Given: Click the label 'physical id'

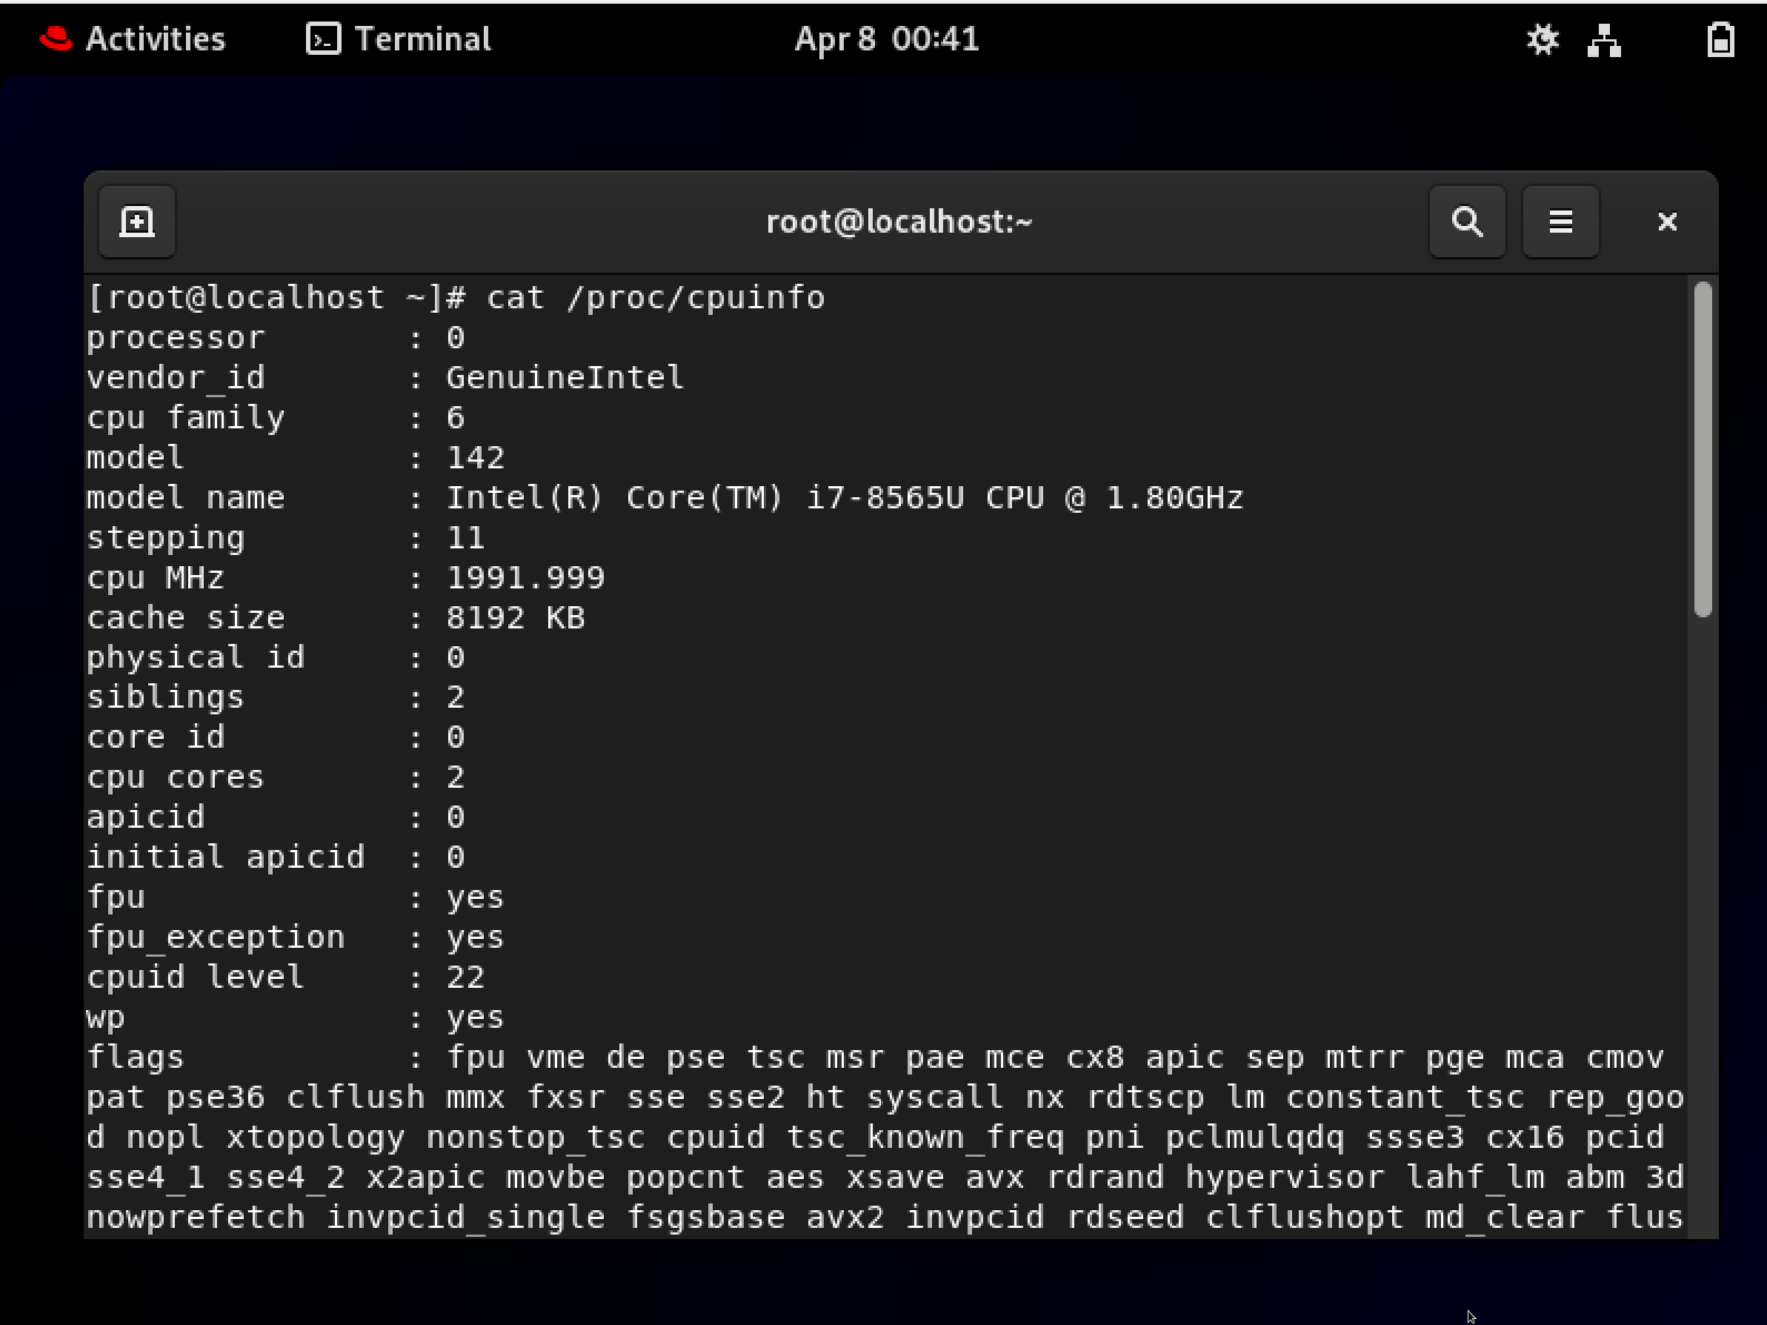Looking at the screenshot, I should [196, 658].
